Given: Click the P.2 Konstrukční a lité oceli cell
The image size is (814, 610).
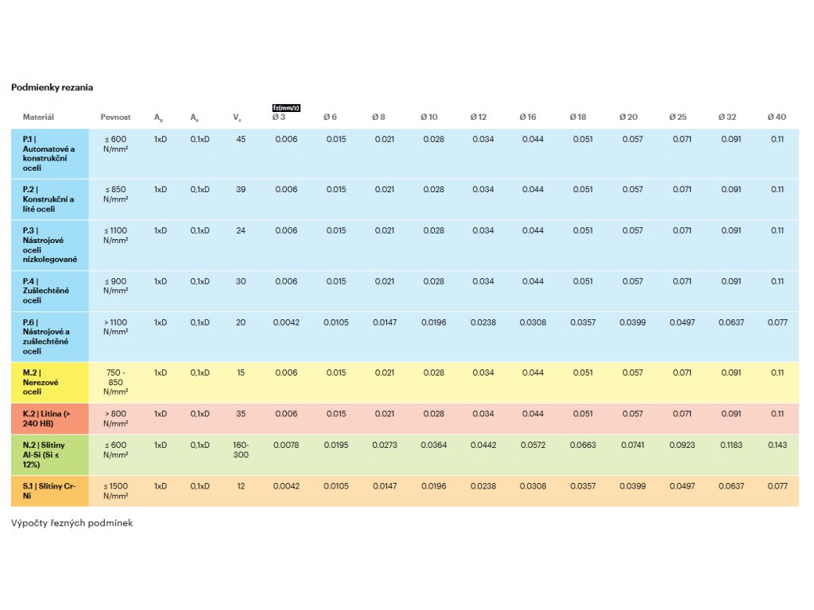Looking at the screenshot, I should pos(50,199).
